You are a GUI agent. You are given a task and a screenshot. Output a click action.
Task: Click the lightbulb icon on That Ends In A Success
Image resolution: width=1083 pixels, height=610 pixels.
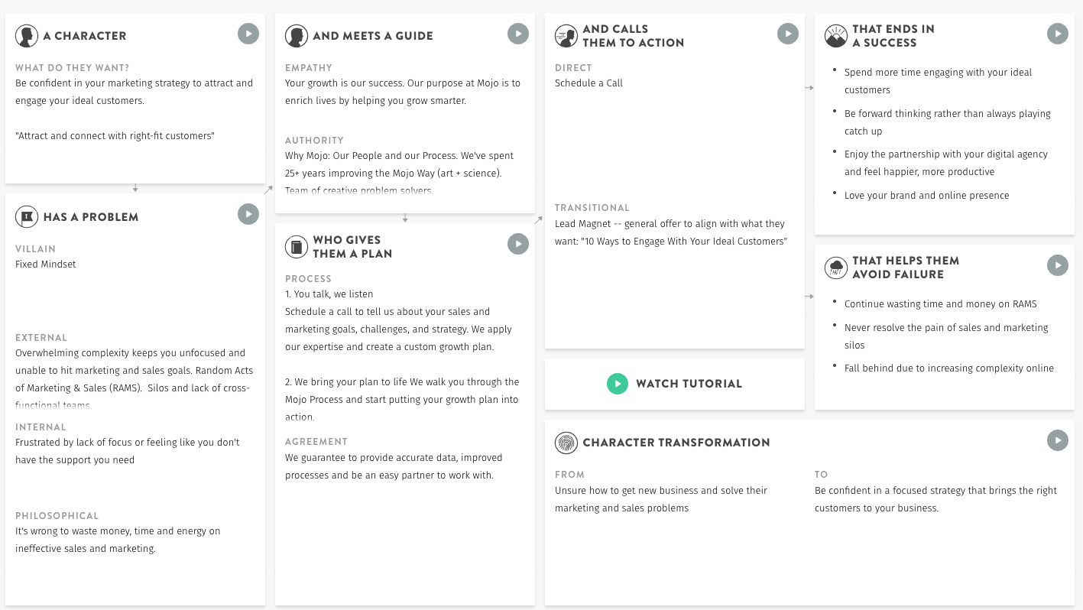pos(835,35)
